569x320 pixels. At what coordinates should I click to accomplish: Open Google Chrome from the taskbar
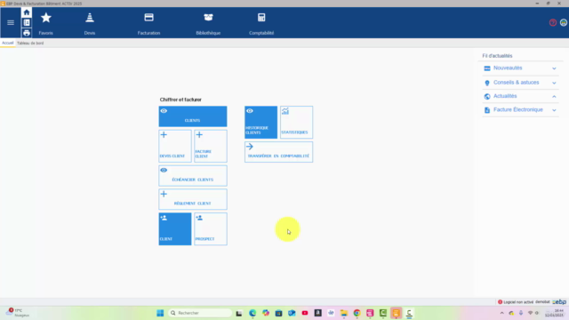(x=357, y=313)
